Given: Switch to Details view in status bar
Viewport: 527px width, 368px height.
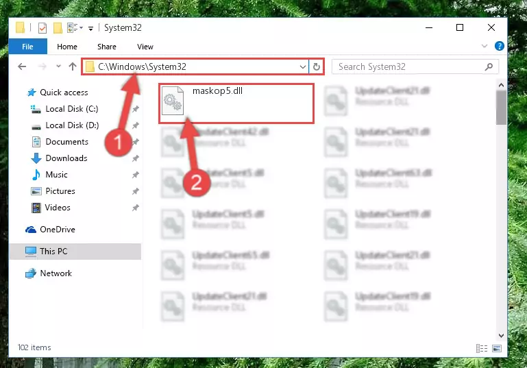Looking at the screenshot, I should (x=482, y=349).
